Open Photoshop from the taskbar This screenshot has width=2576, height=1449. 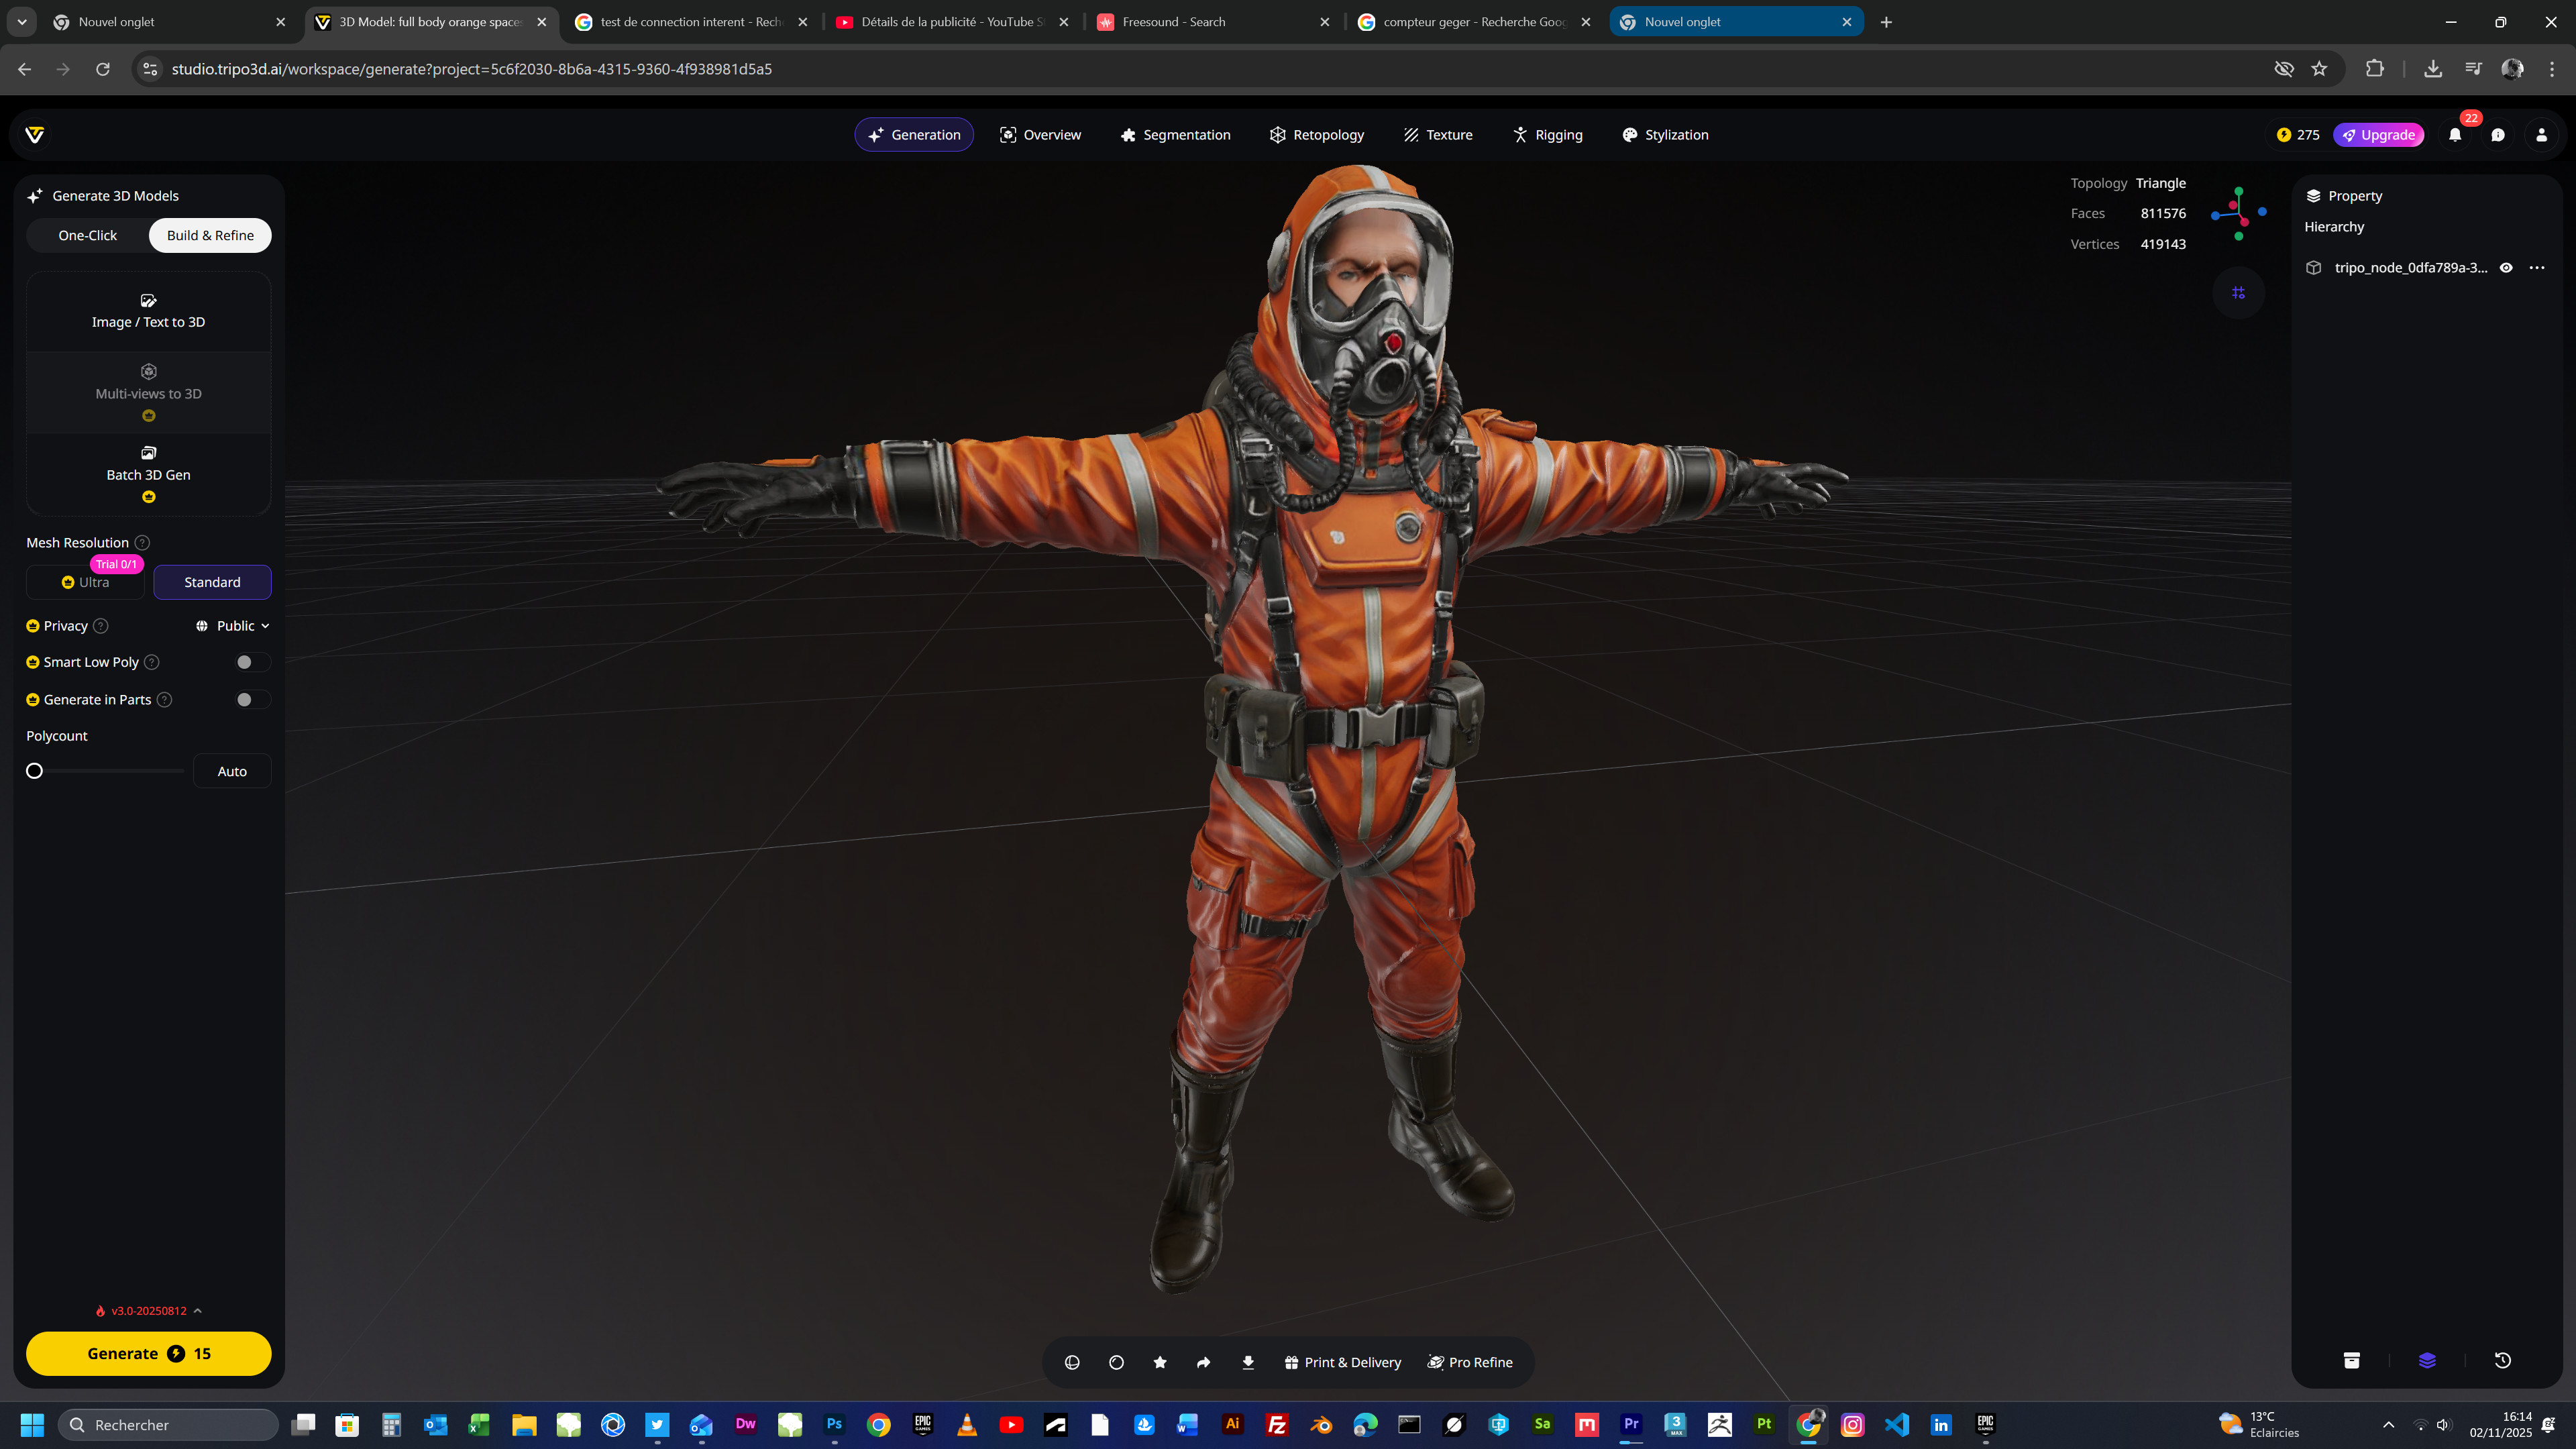point(834,1425)
